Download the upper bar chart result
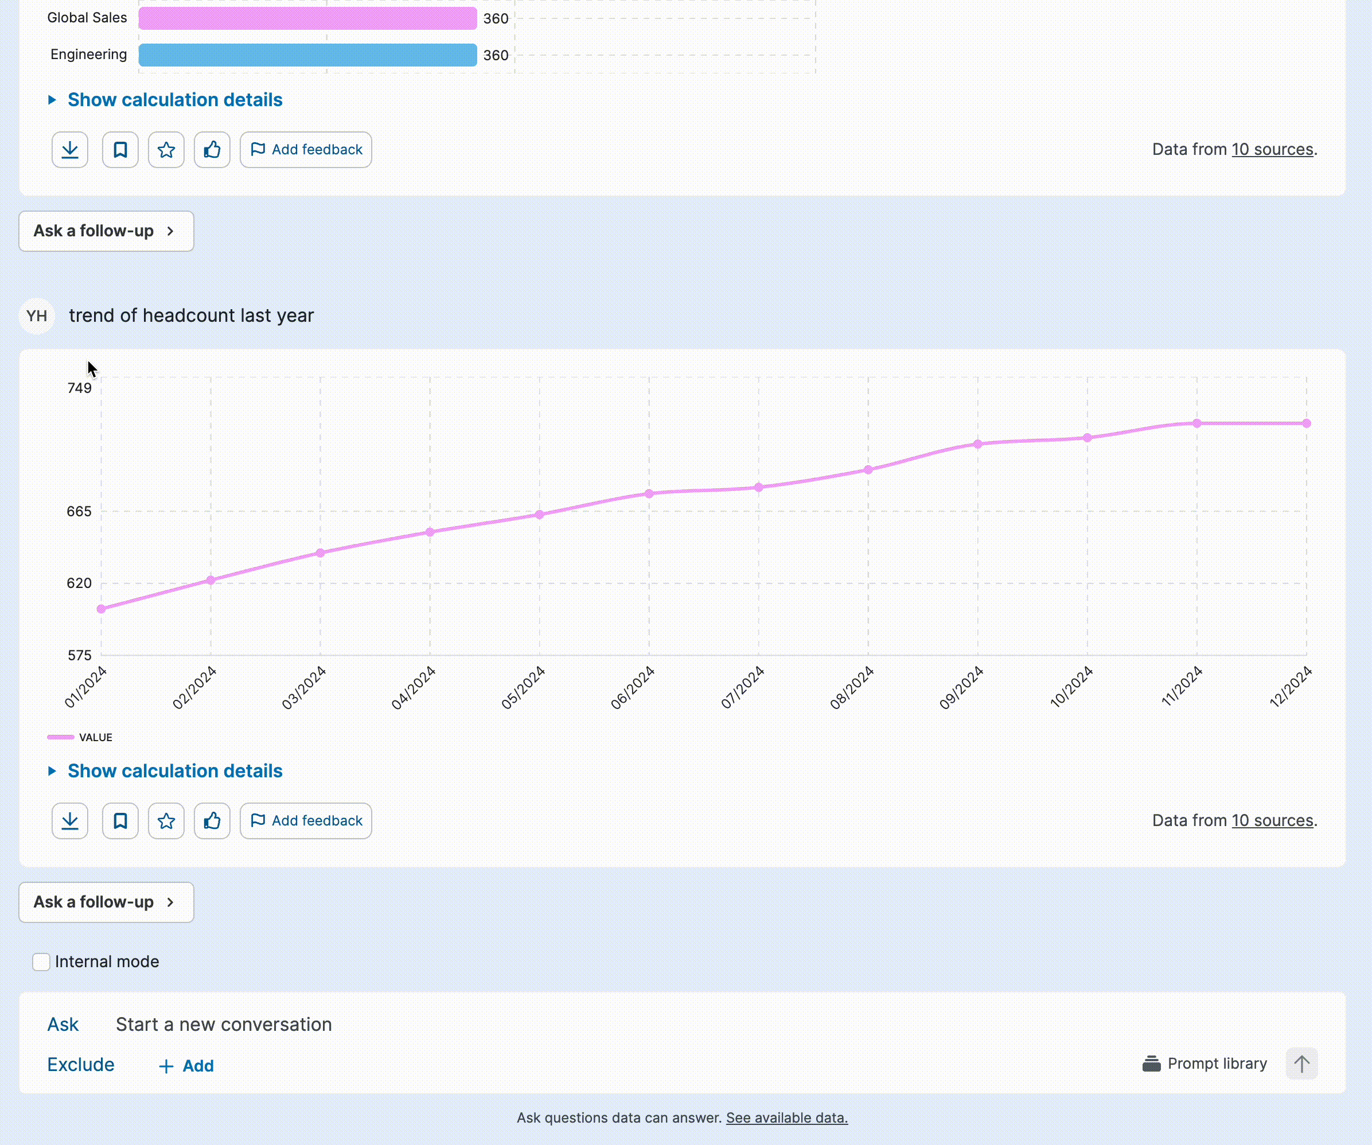The image size is (1372, 1145). click(x=70, y=150)
